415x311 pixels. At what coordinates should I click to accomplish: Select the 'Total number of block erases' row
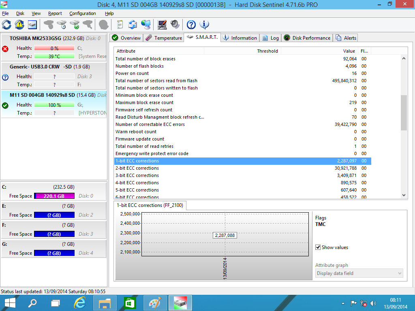[243, 59]
